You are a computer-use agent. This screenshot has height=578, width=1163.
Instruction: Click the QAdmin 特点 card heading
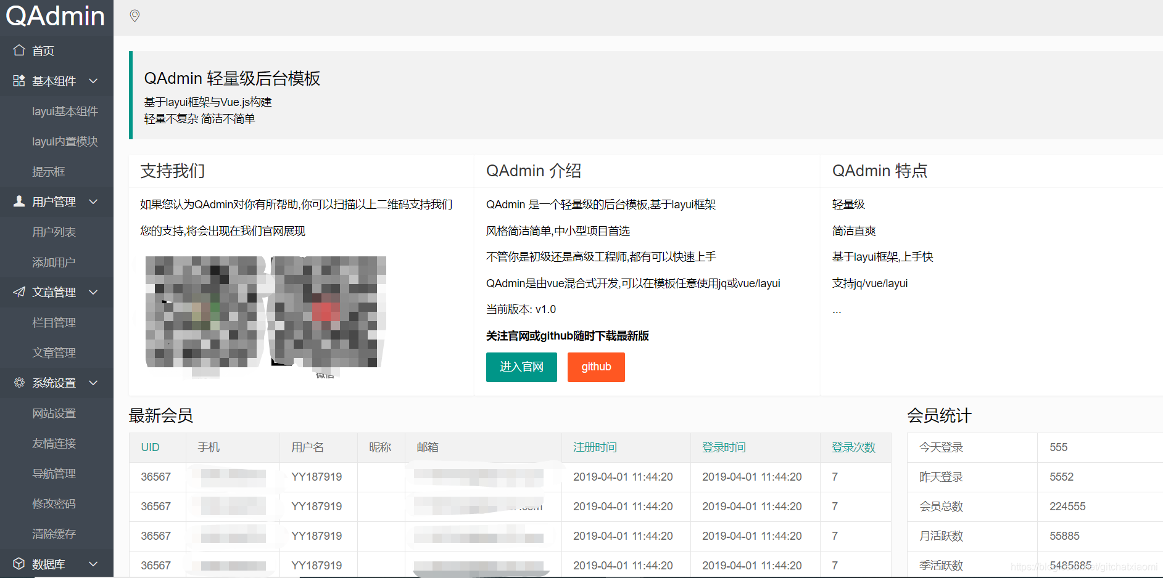(879, 171)
